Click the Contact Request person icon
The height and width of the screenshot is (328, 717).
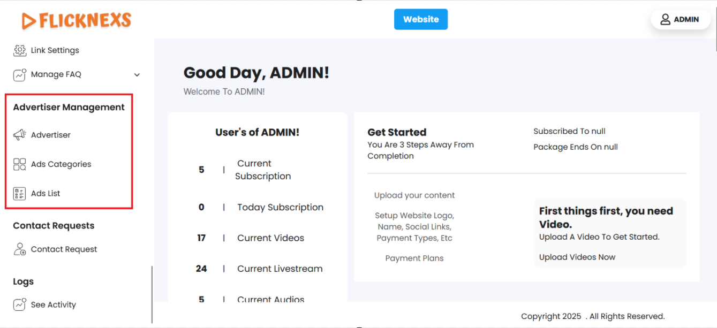click(x=20, y=249)
